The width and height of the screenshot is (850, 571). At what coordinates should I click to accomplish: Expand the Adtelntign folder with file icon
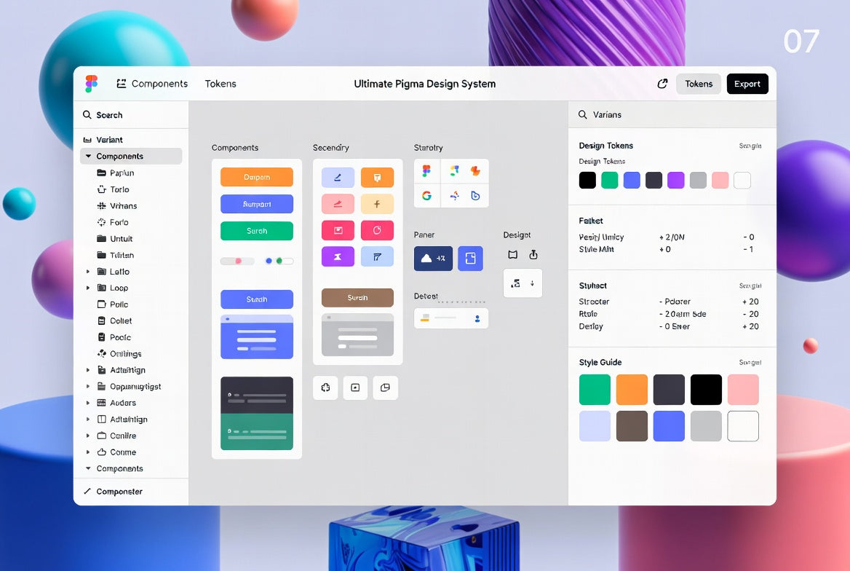88,370
